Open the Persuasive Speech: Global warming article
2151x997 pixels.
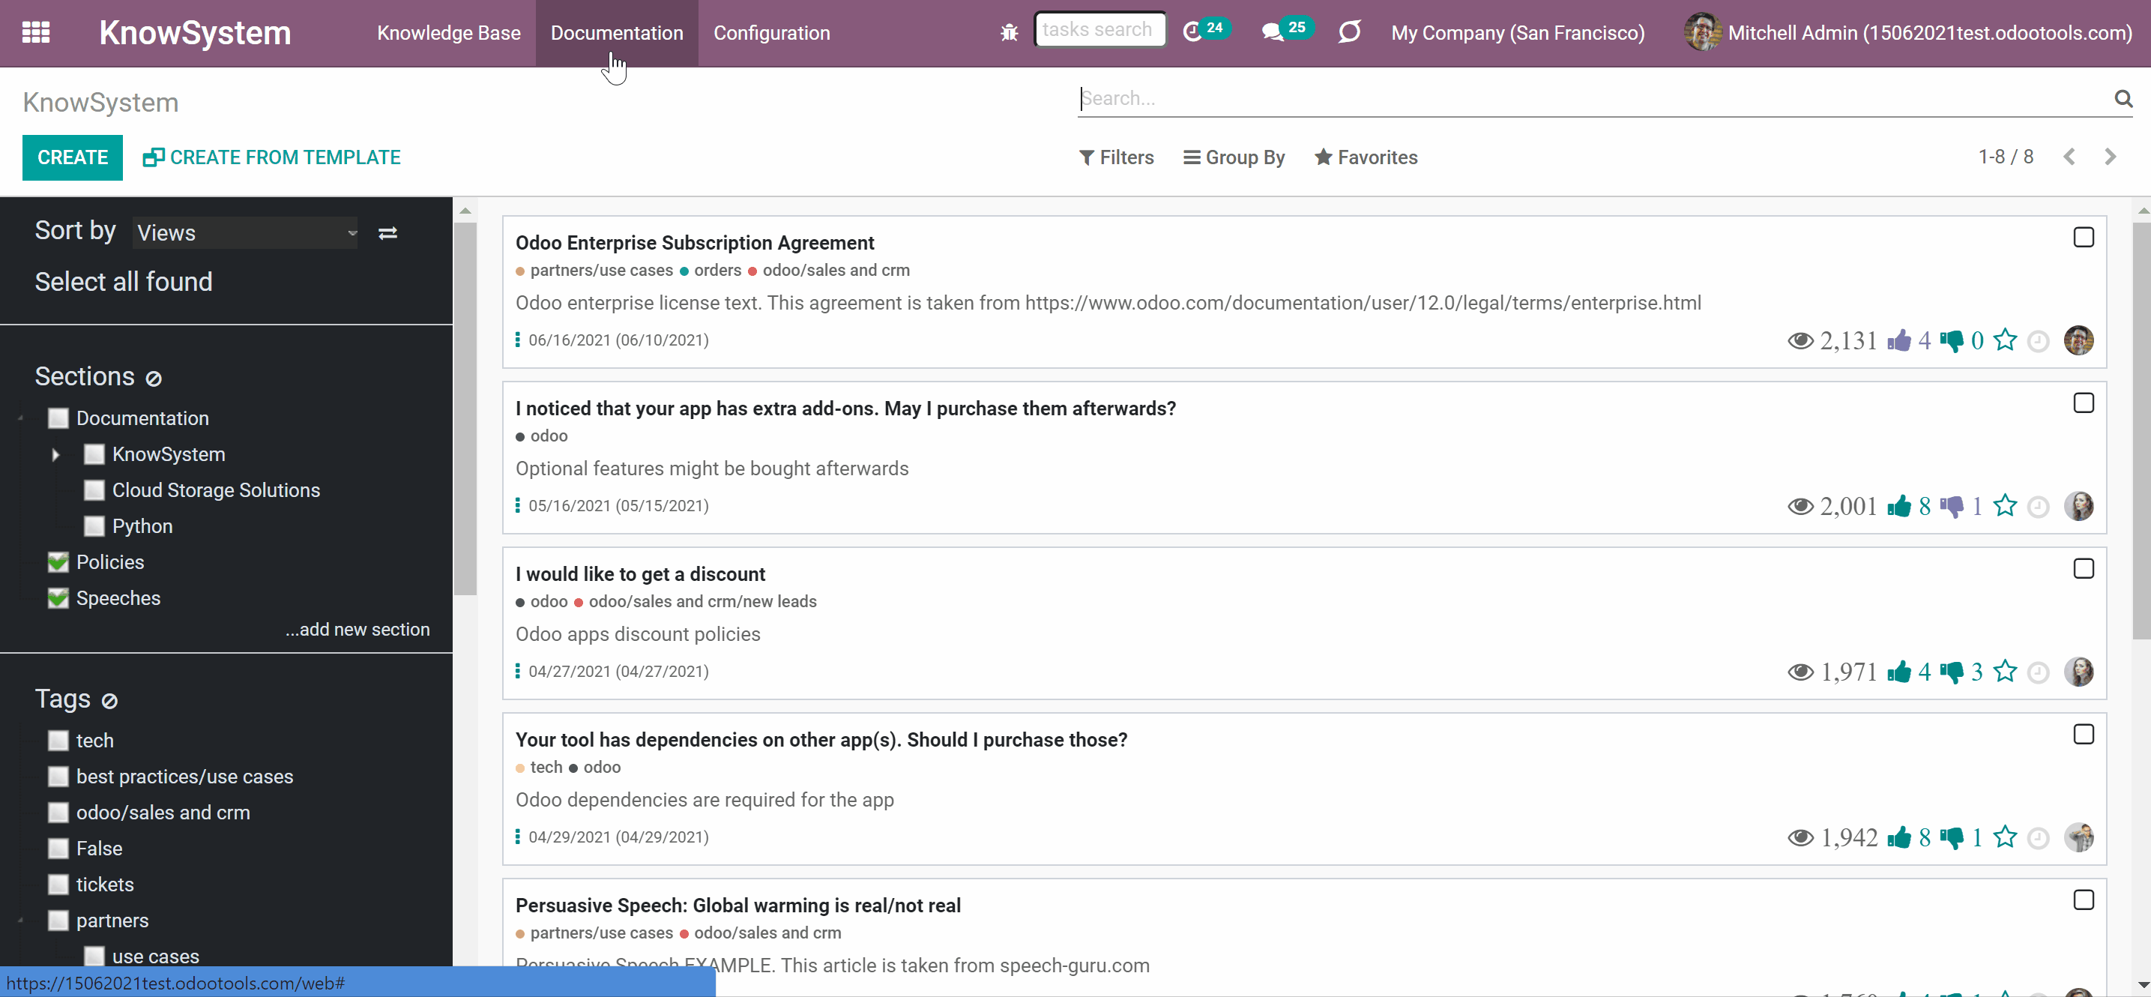pyautogui.click(x=737, y=905)
